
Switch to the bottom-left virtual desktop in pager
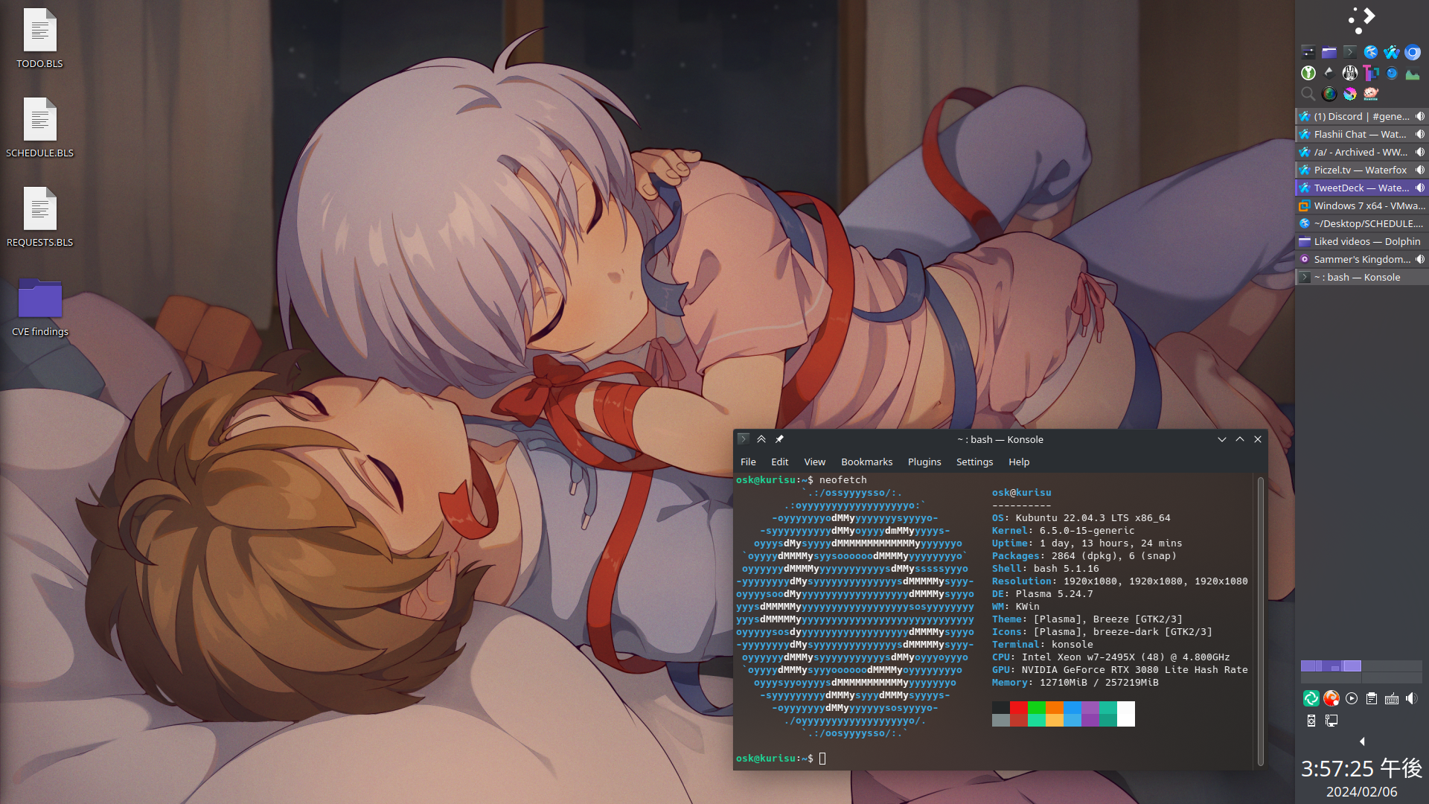[x=1331, y=677]
